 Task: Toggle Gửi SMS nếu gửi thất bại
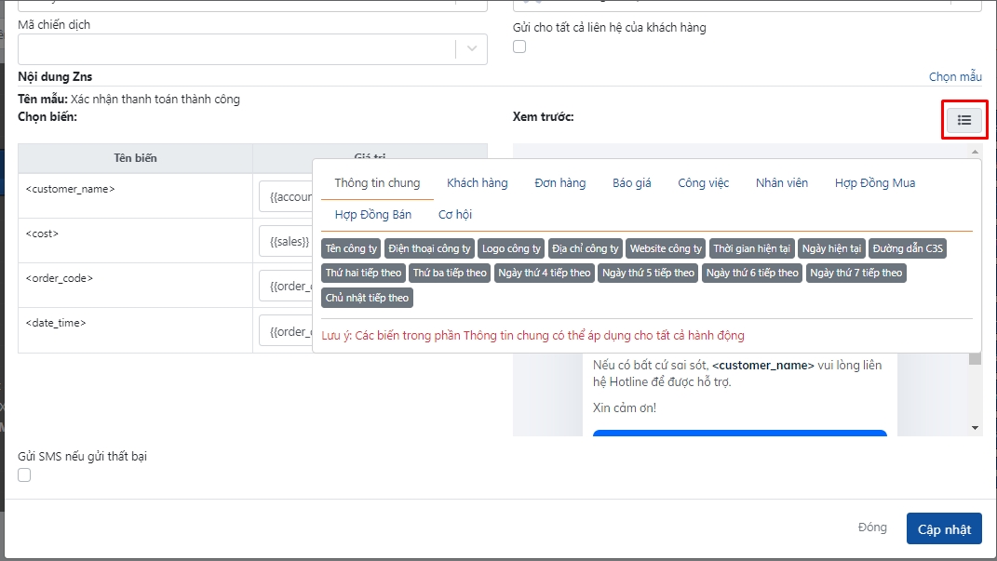24,475
